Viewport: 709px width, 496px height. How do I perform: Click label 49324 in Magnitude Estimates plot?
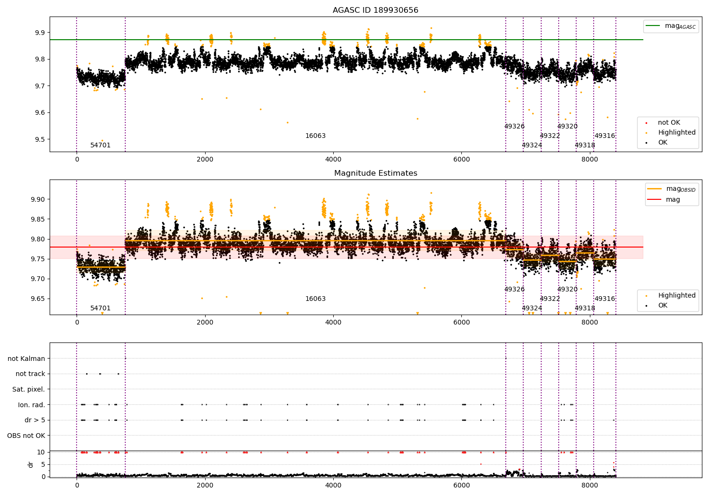(532, 308)
